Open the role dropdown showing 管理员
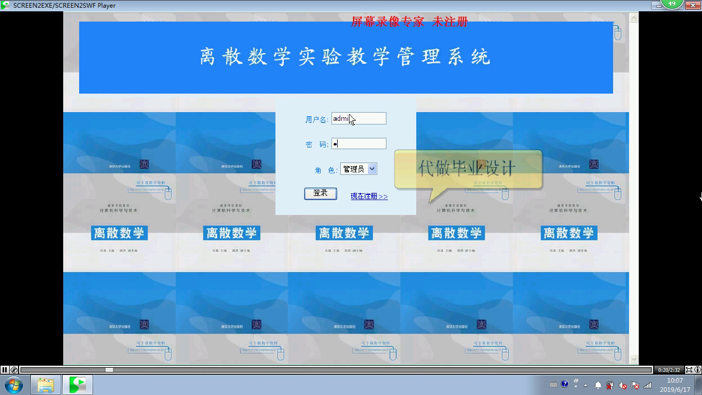The height and width of the screenshot is (395, 702). [x=359, y=169]
